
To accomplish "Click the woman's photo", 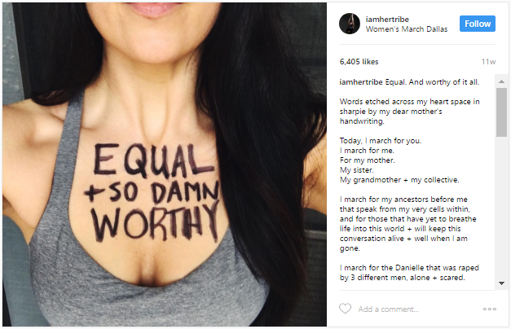I will click(x=165, y=164).
